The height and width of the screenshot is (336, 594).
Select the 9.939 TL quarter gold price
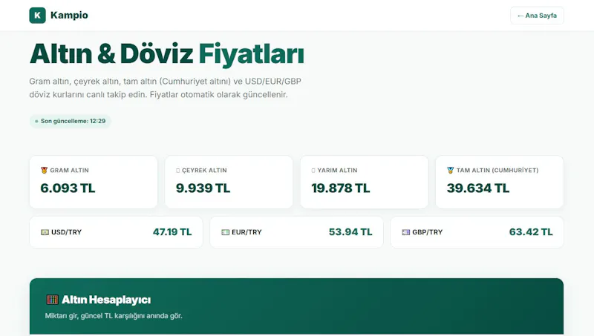coord(203,188)
